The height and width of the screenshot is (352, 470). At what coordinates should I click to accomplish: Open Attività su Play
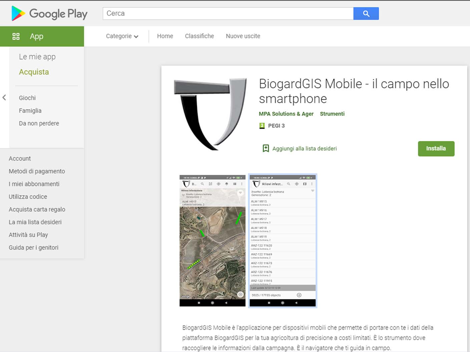click(x=28, y=235)
